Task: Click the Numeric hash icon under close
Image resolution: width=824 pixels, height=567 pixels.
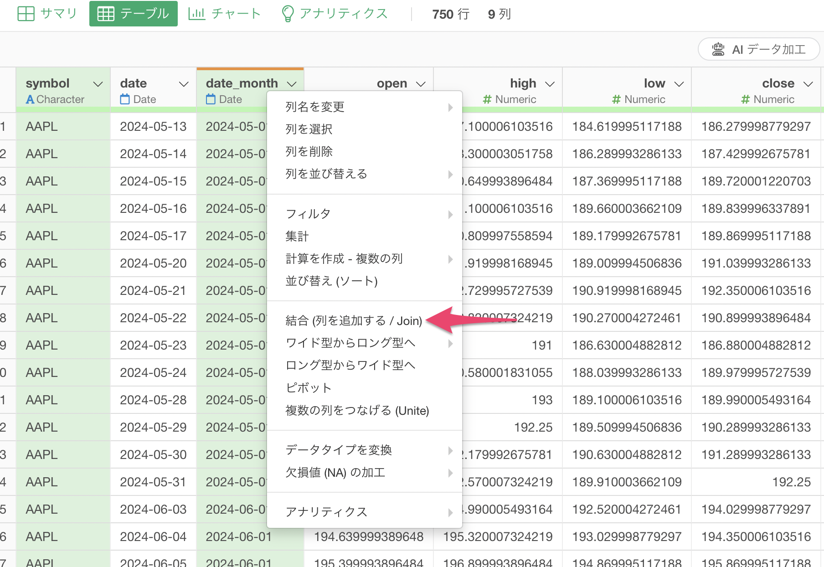Action: pyautogui.click(x=746, y=99)
